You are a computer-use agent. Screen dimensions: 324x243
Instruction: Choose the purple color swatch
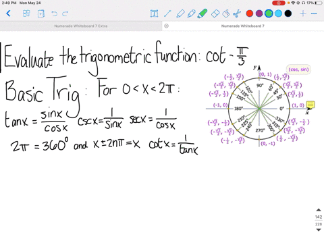pyautogui.click(x=259, y=13)
